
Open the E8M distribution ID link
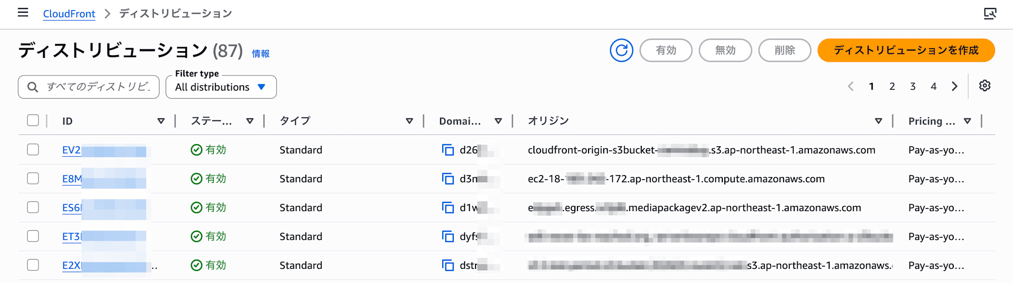pos(104,179)
